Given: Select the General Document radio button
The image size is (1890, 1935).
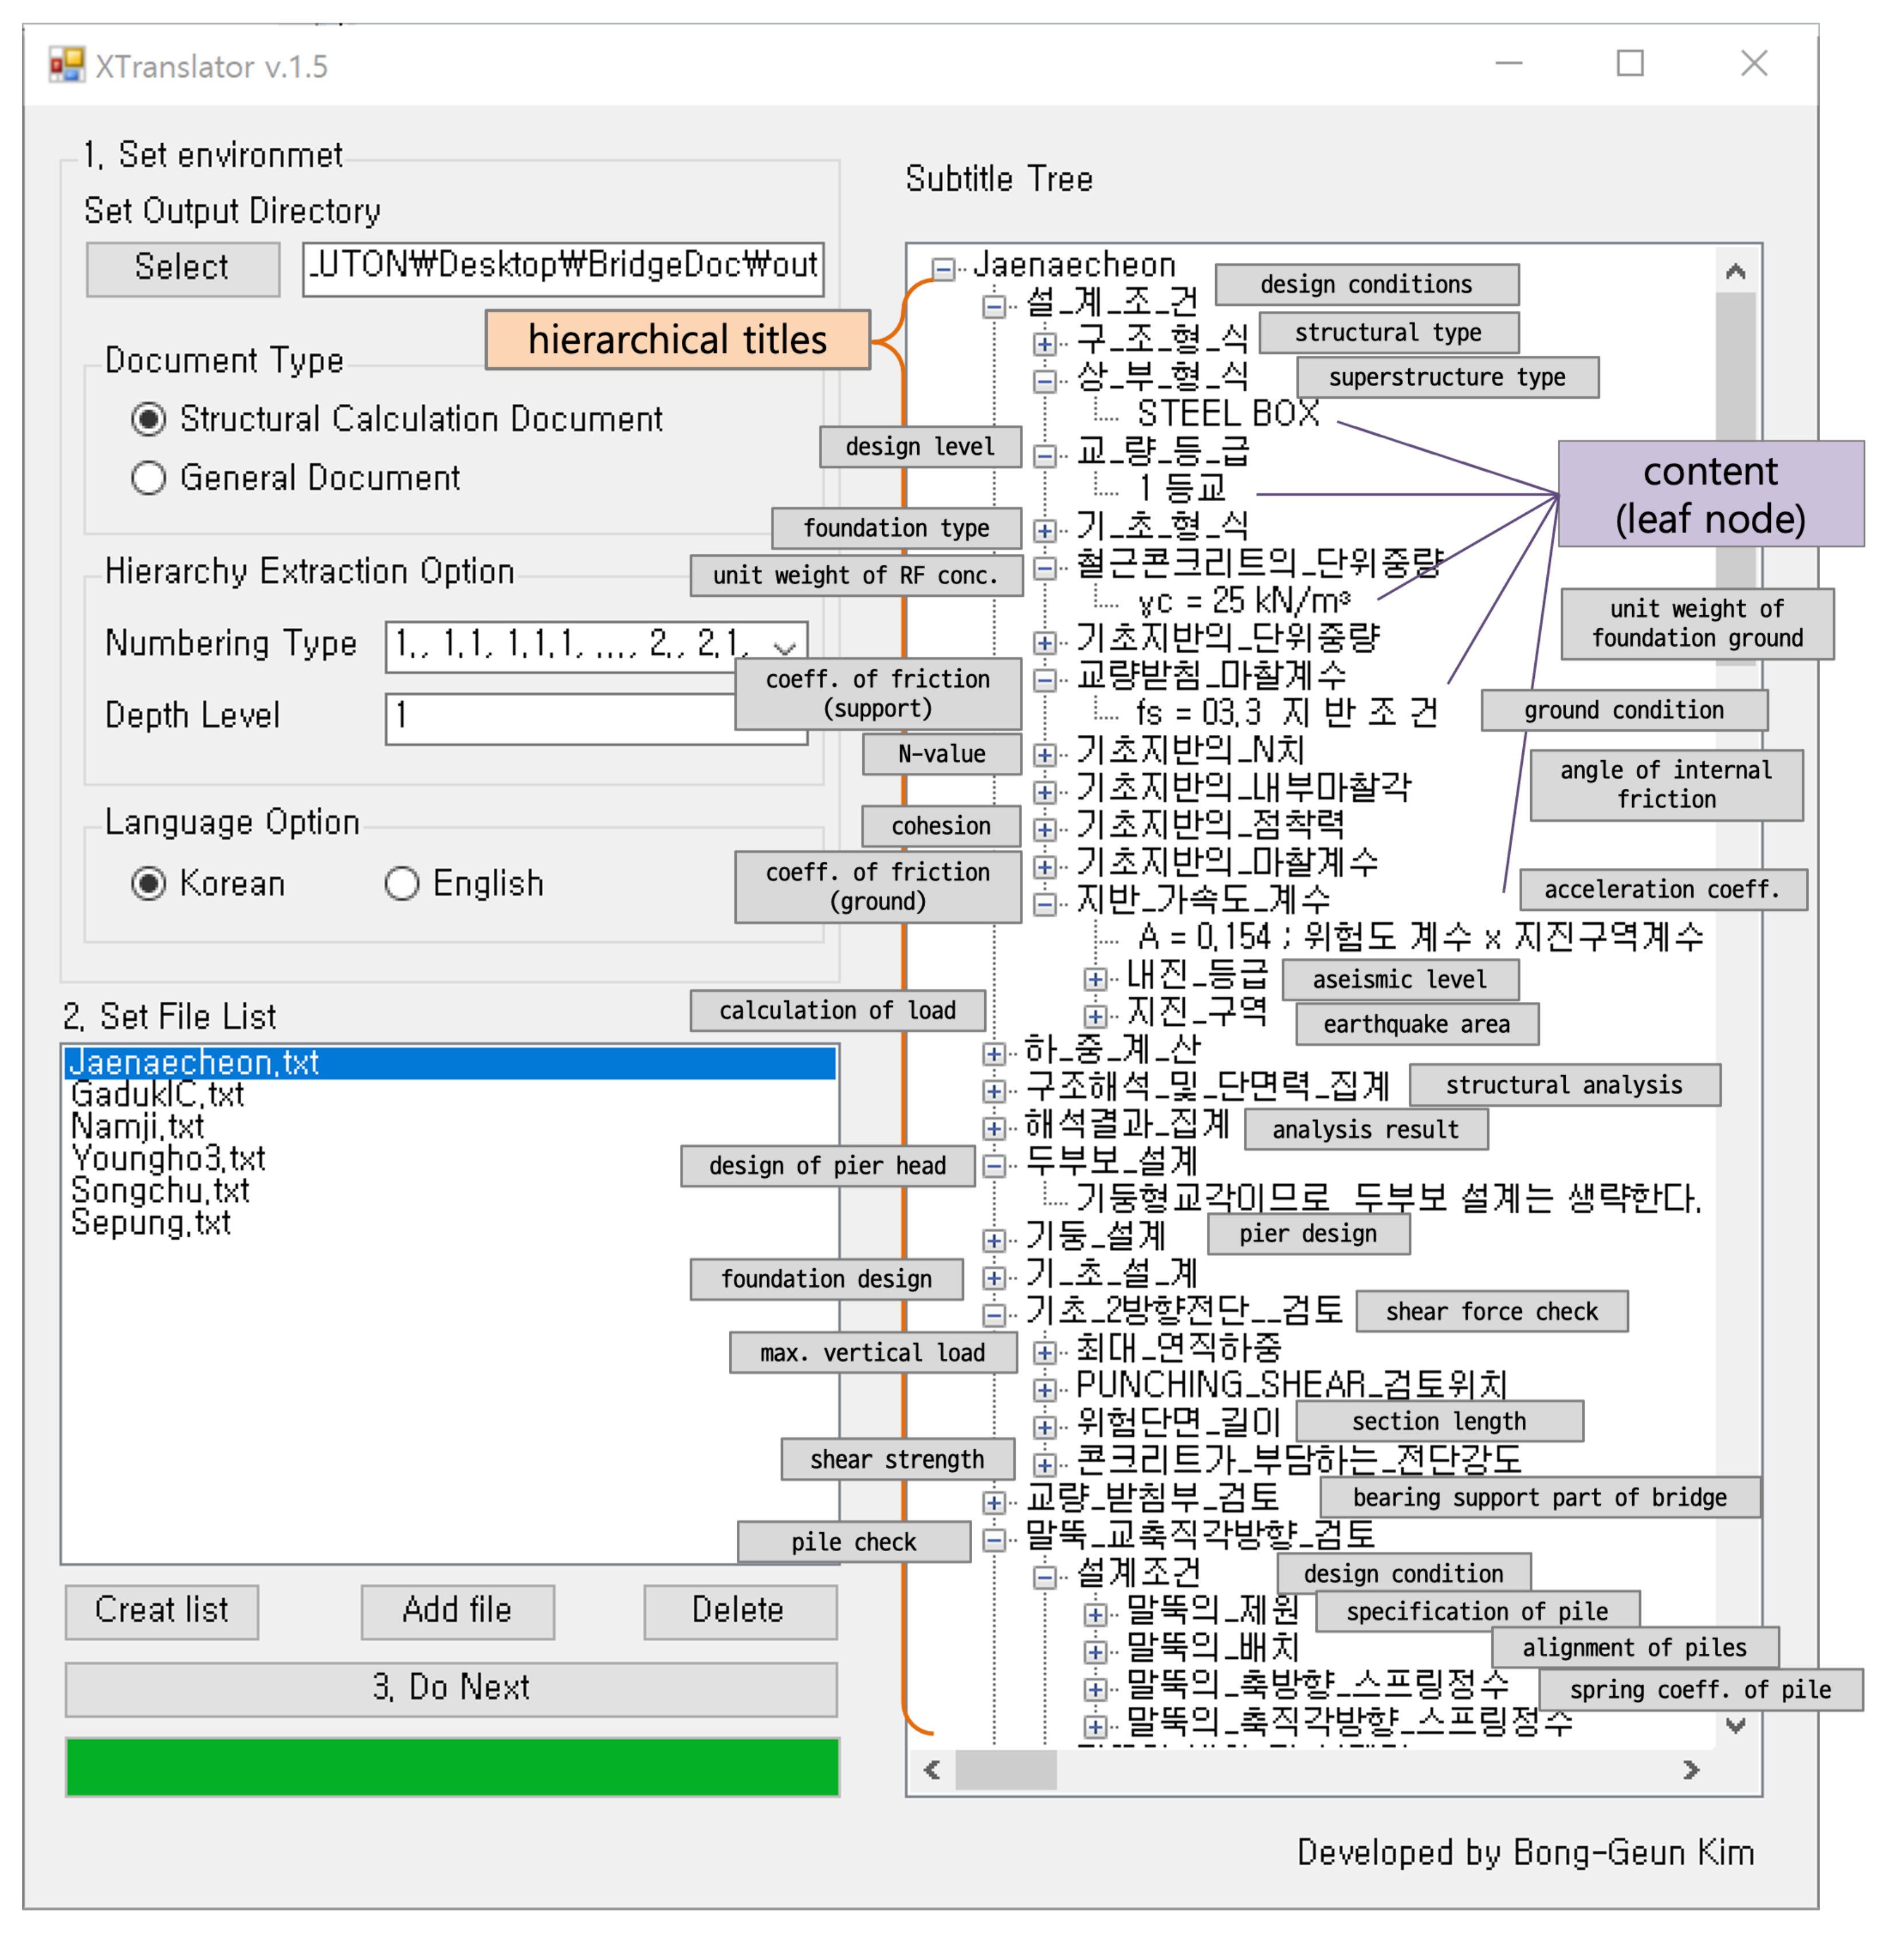Looking at the screenshot, I should (x=148, y=477).
